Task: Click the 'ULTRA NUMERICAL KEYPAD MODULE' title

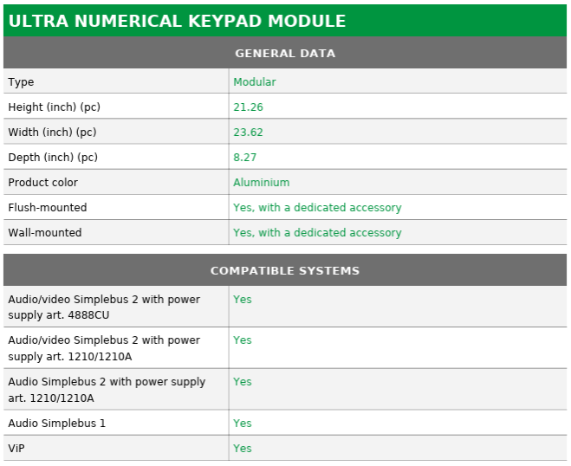Action: pyautogui.click(x=177, y=21)
